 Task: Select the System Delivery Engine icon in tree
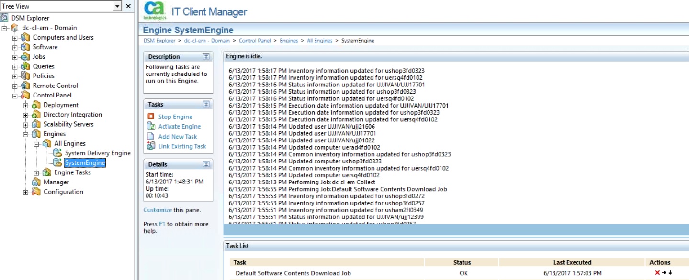point(57,153)
